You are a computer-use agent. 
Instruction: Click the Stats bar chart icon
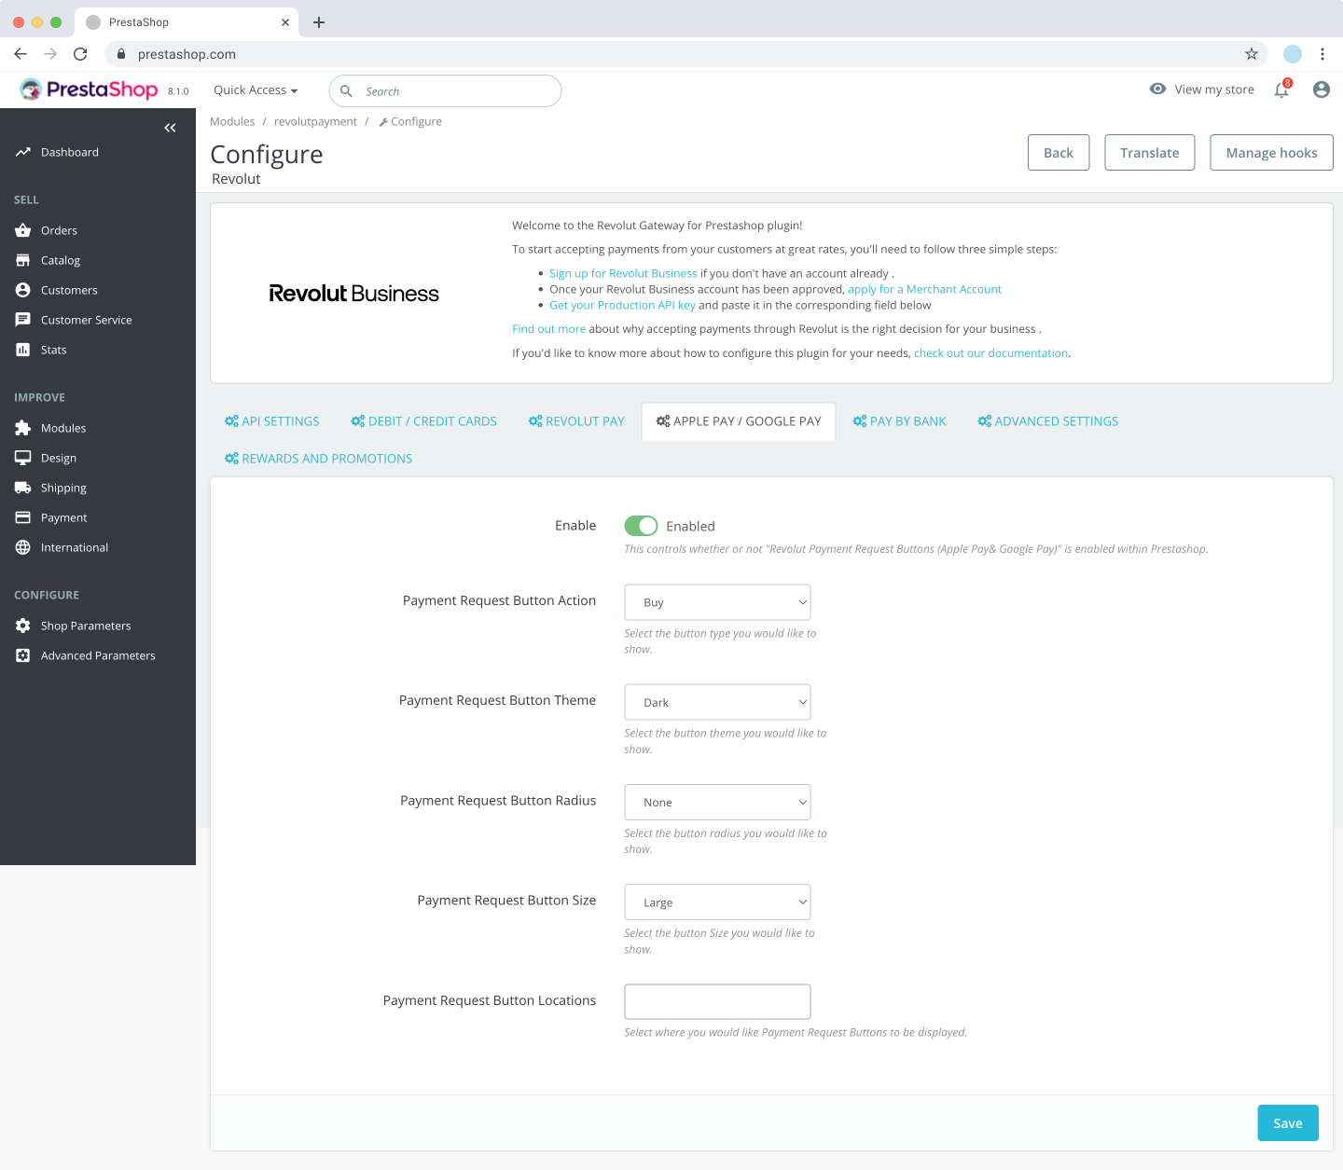tap(23, 350)
